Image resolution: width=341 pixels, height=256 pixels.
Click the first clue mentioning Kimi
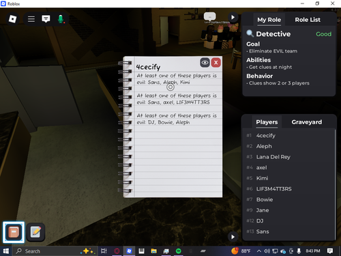177,79
